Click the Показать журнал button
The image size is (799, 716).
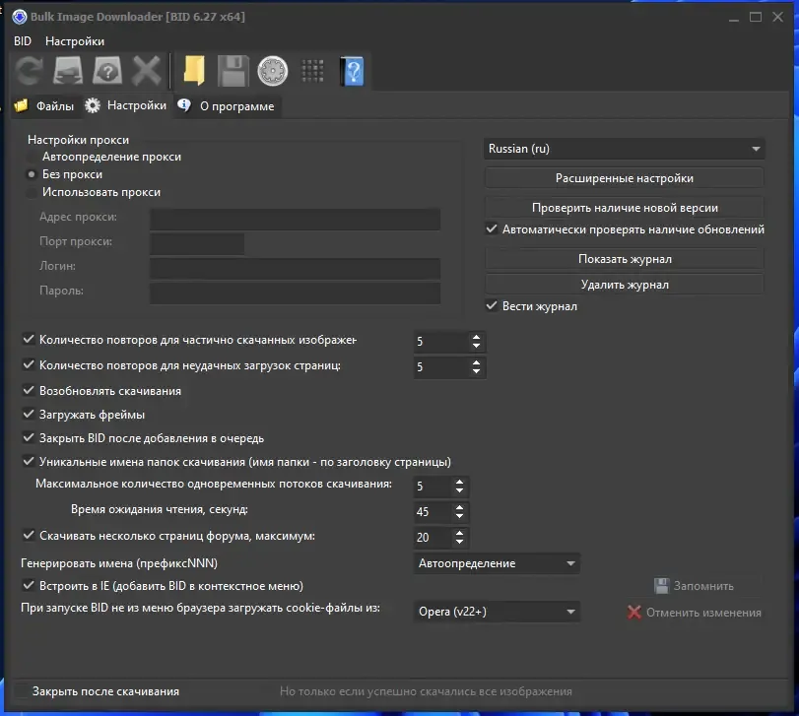[x=625, y=259]
